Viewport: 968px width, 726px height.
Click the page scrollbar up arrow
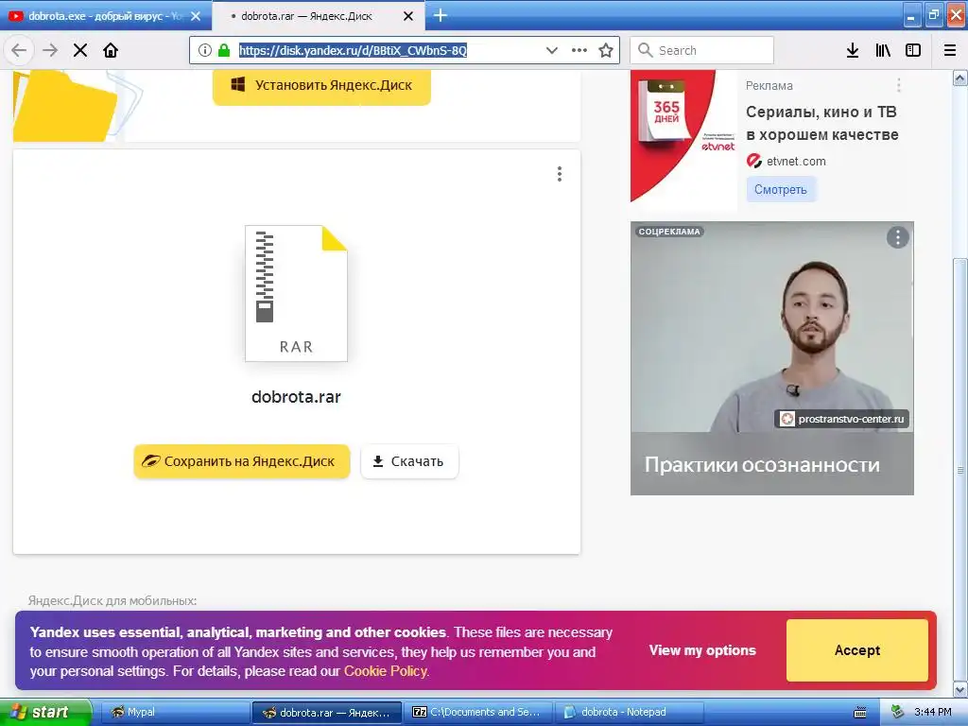(960, 78)
